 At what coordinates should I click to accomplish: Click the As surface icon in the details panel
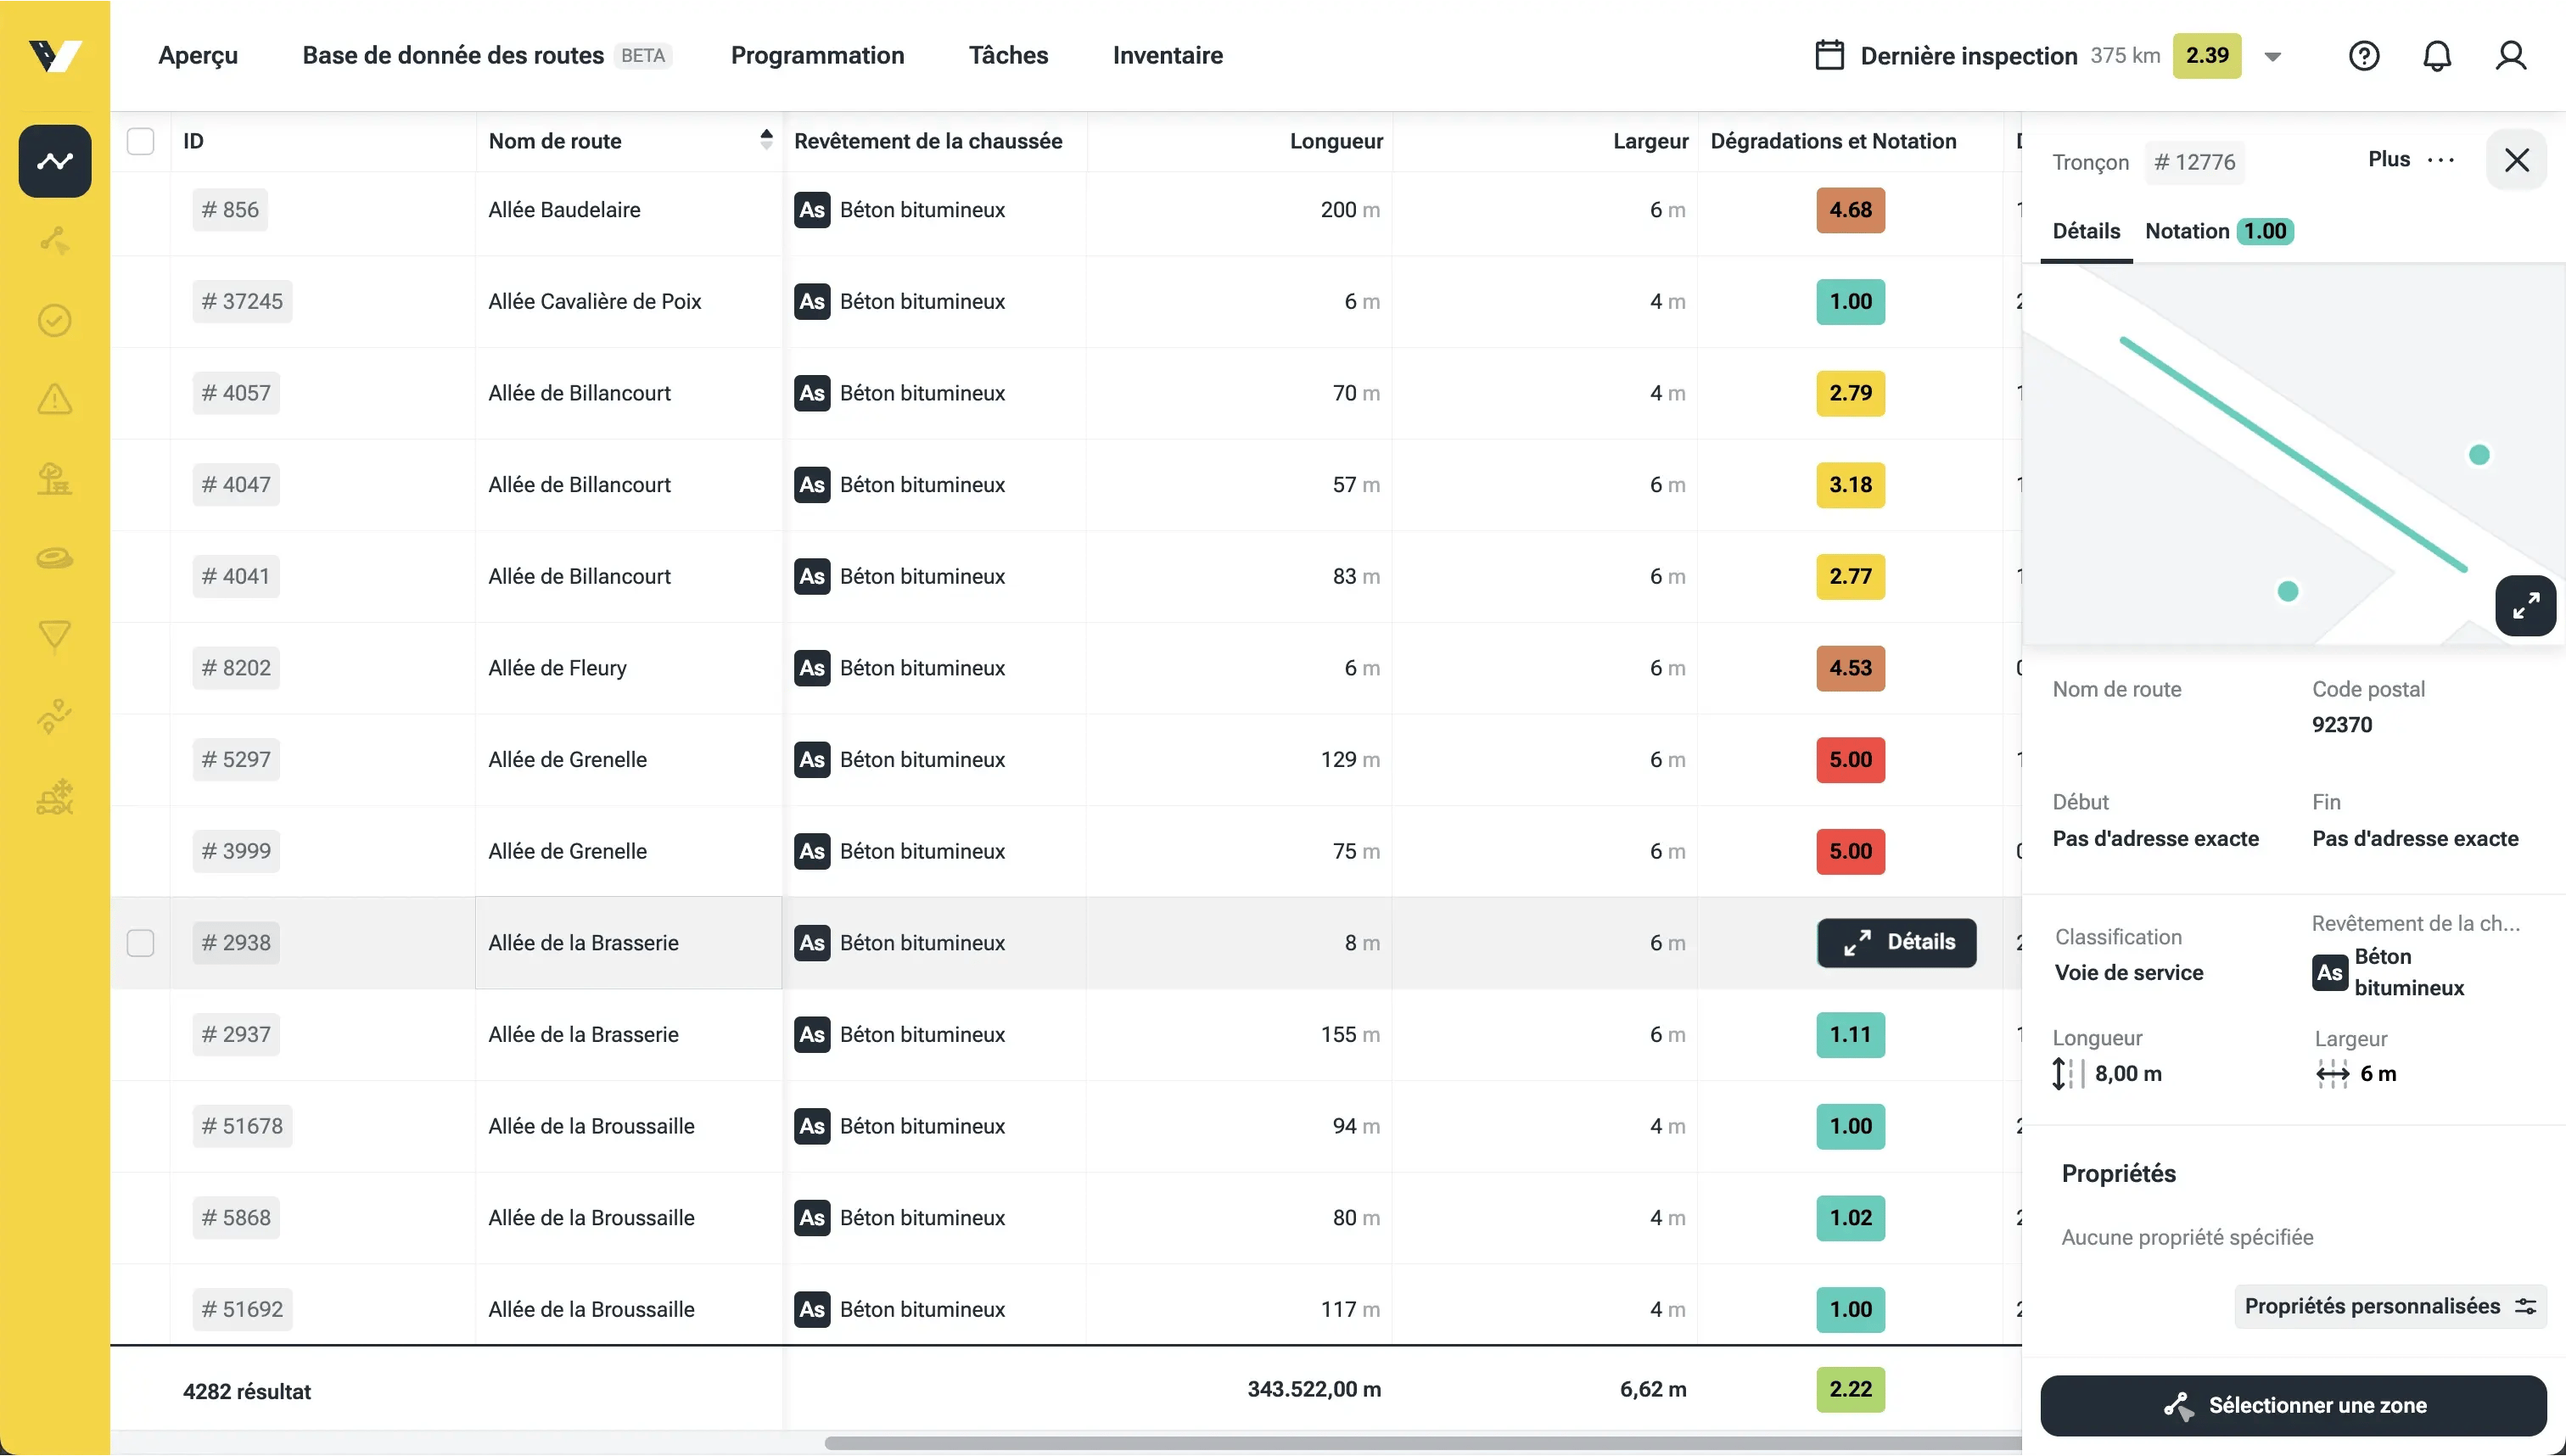click(2329, 973)
